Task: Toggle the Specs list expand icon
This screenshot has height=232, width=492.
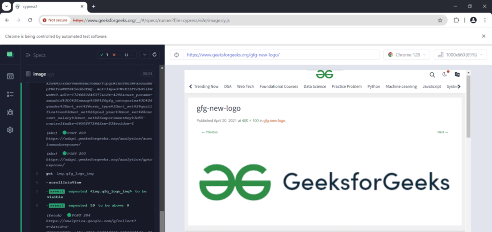Action: click(28, 55)
